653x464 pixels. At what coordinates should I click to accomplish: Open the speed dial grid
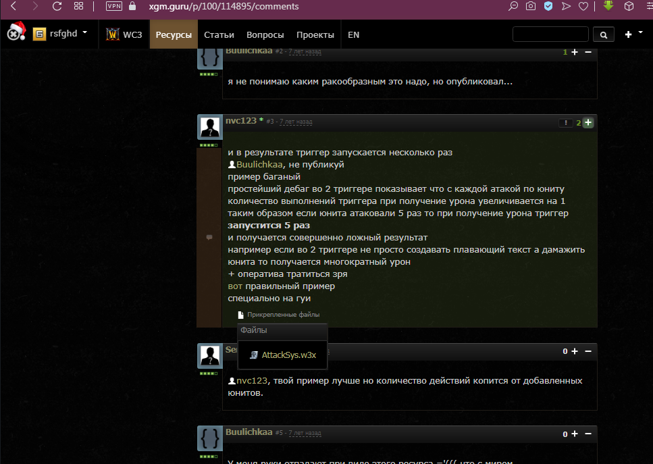pos(79,6)
